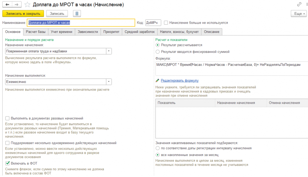Click the Назначение начисления column header

click(x=241, y=103)
